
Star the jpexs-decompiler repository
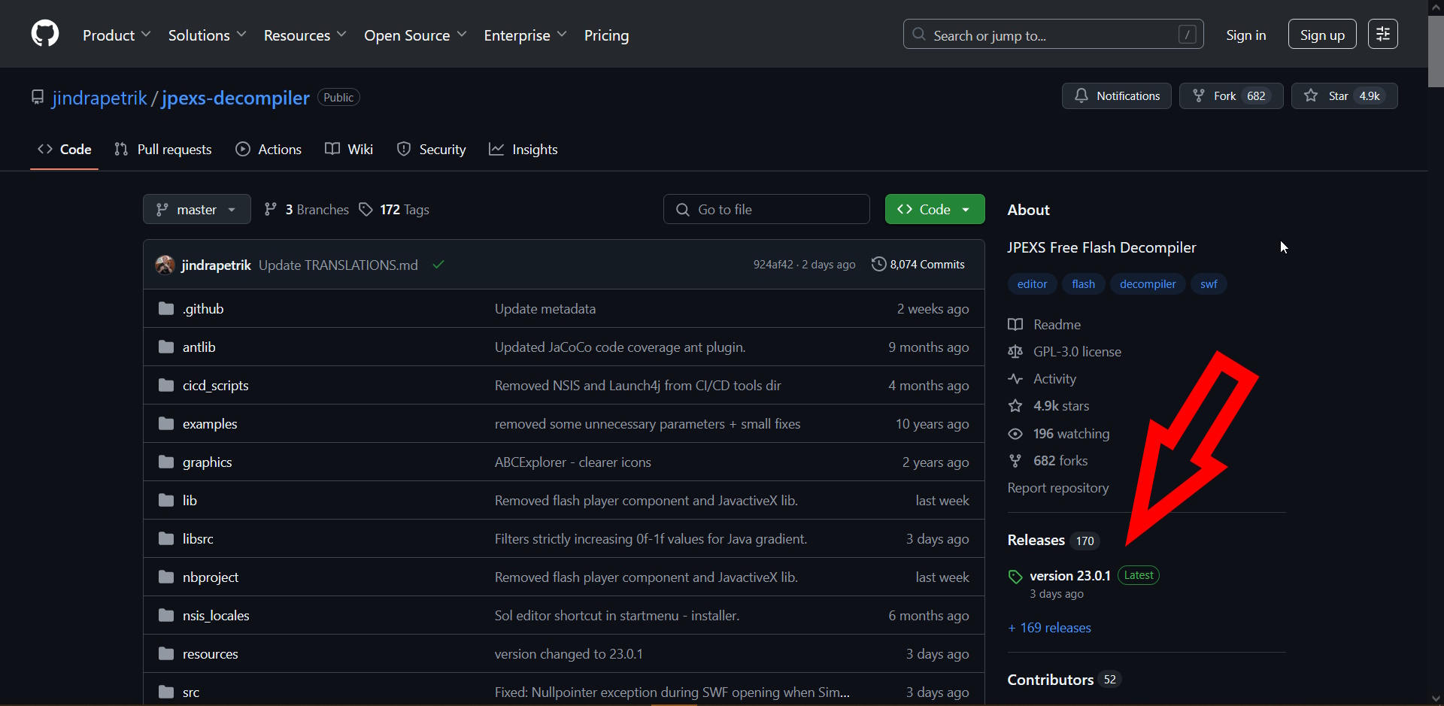point(1344,96)
